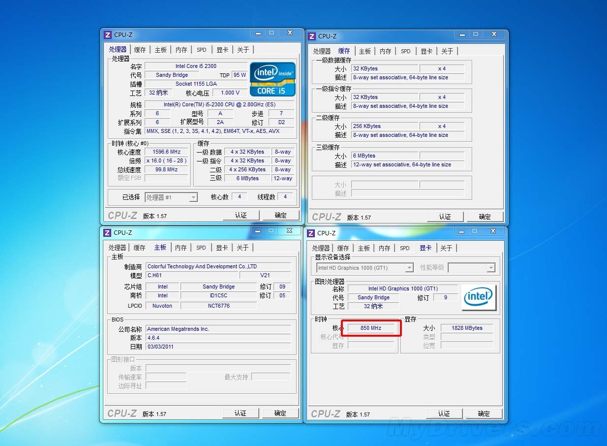Click the specification "Intel(R) Core(TM) i5-2300 CPU @ 2.80GHz (ES)"
607x446 pixels.
pyautogui.click(x=219, y=104)
